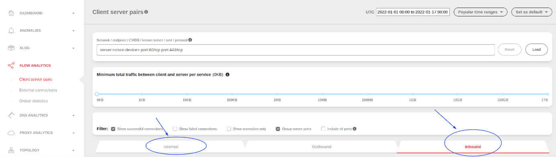
Task: Click the 100GB slider label
Action: (503, 100)
